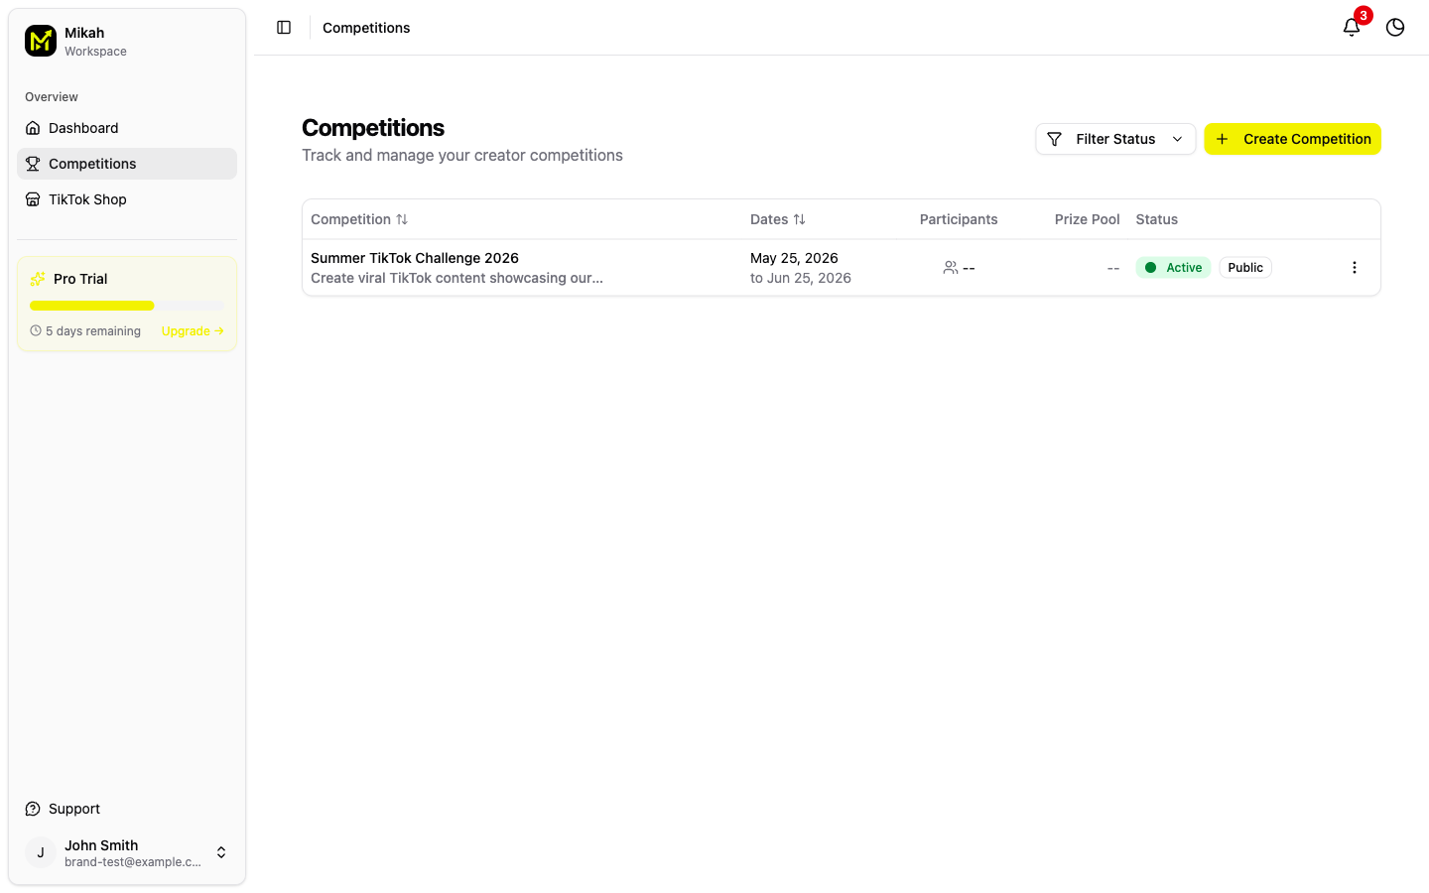Viewport: 1429px width, 893px height.
Task: Click the theme toggle icon in the header
Action: (1395, 28)
